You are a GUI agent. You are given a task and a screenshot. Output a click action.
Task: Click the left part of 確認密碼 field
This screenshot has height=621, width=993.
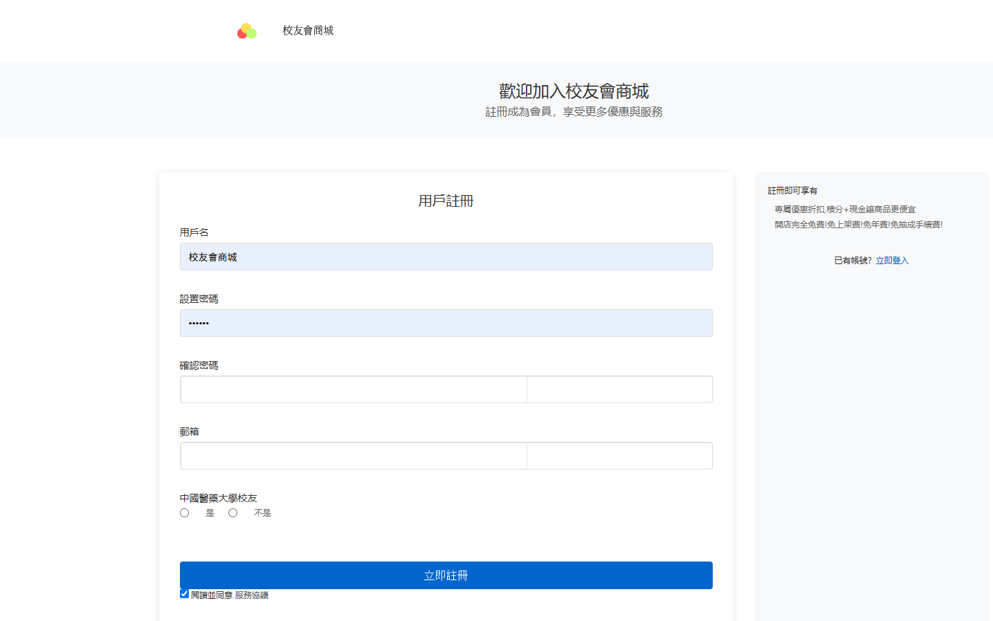[354, 389]
